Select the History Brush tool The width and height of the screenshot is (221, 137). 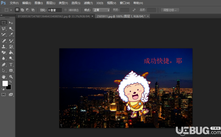11,47
